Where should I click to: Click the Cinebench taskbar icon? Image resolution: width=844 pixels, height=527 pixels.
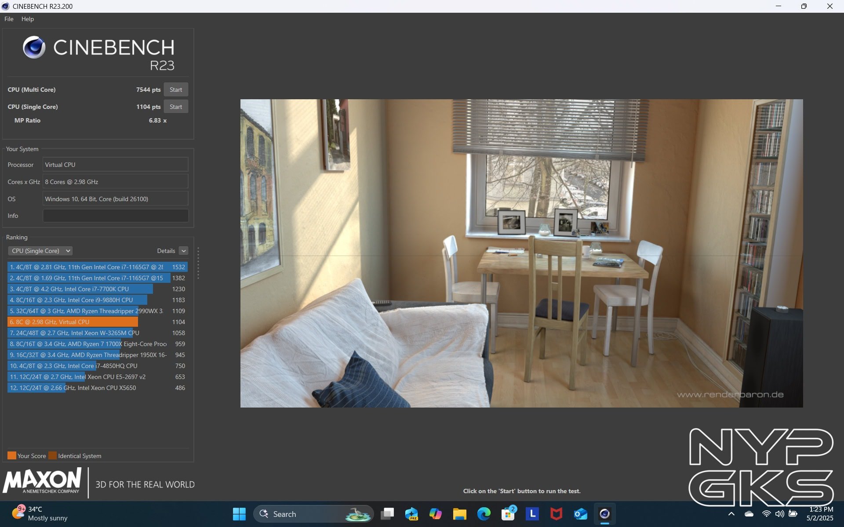(605, 514)
